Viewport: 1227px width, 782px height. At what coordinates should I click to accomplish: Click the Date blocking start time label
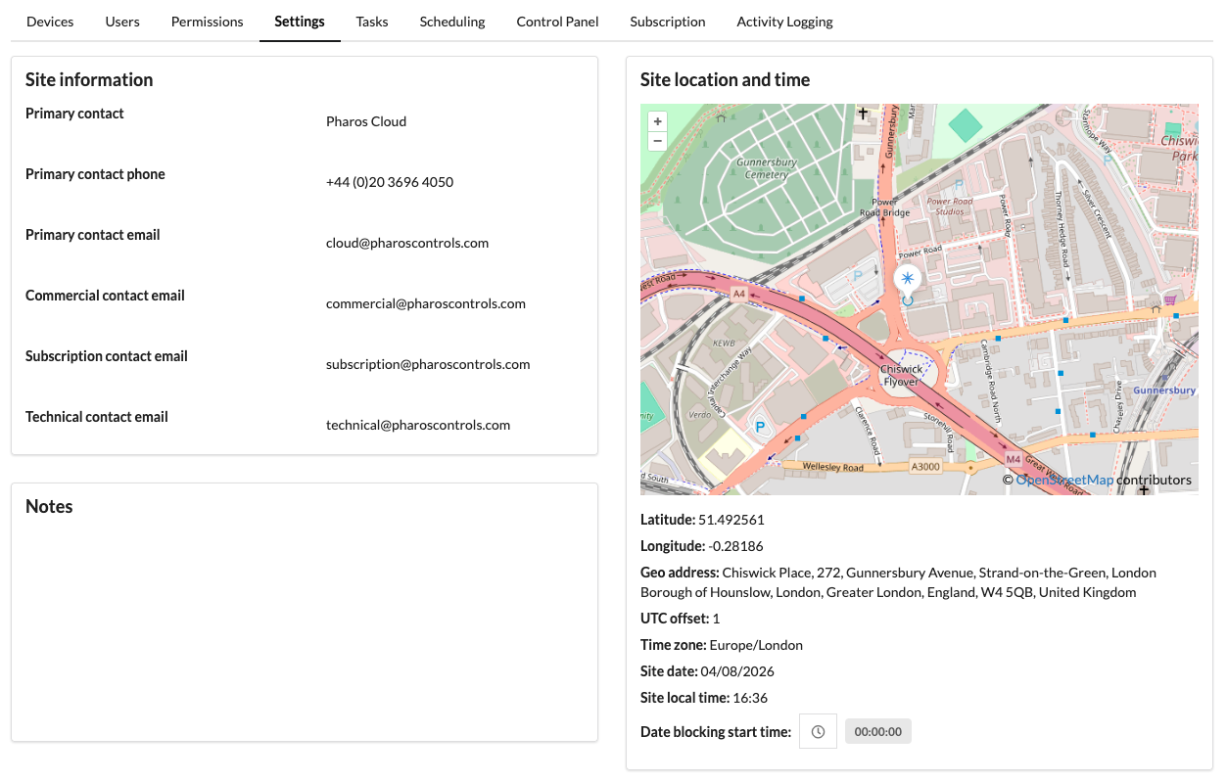(716, 731)
